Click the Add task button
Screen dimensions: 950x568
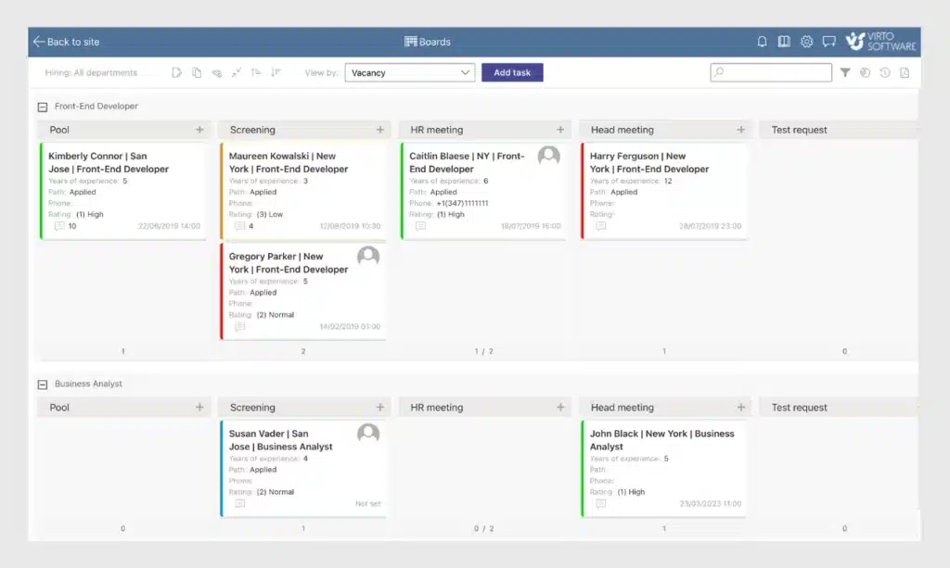point(512,72)
